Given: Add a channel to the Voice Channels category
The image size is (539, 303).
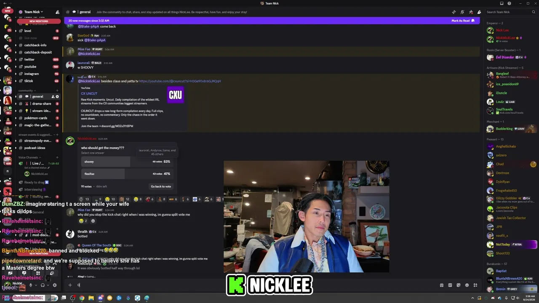Looking at the screenshot, I should coord(57,157).
